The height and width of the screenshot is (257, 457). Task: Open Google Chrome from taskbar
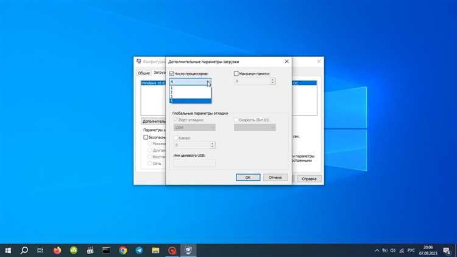(x=123, y=250)
